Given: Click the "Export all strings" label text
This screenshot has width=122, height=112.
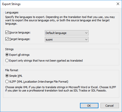Looking at the screenshot, I should (19, 55).
